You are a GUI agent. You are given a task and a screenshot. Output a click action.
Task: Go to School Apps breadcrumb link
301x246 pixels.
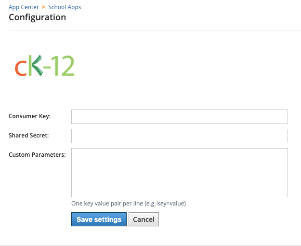tap(65, 7)
